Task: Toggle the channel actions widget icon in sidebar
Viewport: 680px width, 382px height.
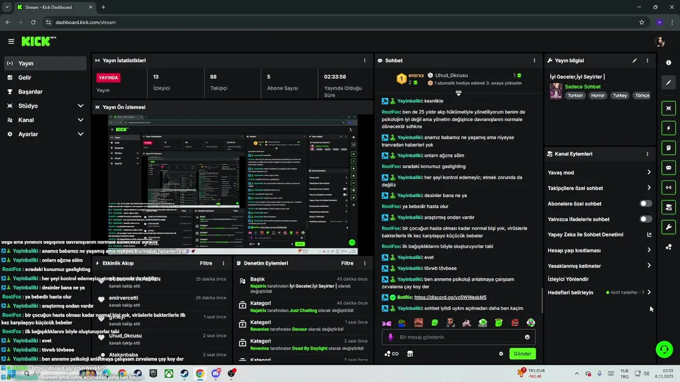Action: 668,207
